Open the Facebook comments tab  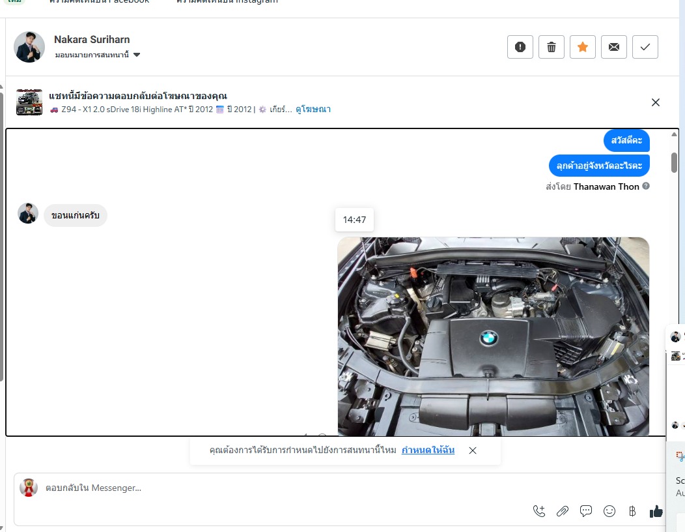tap(99, 2)
